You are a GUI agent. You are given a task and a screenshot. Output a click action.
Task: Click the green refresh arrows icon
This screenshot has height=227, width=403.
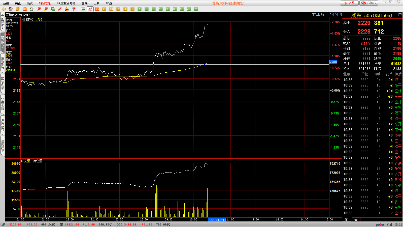[32, 9]
